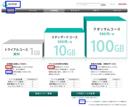
Task: Open the quanpとは menu item
Action: [x=12, y=11]
